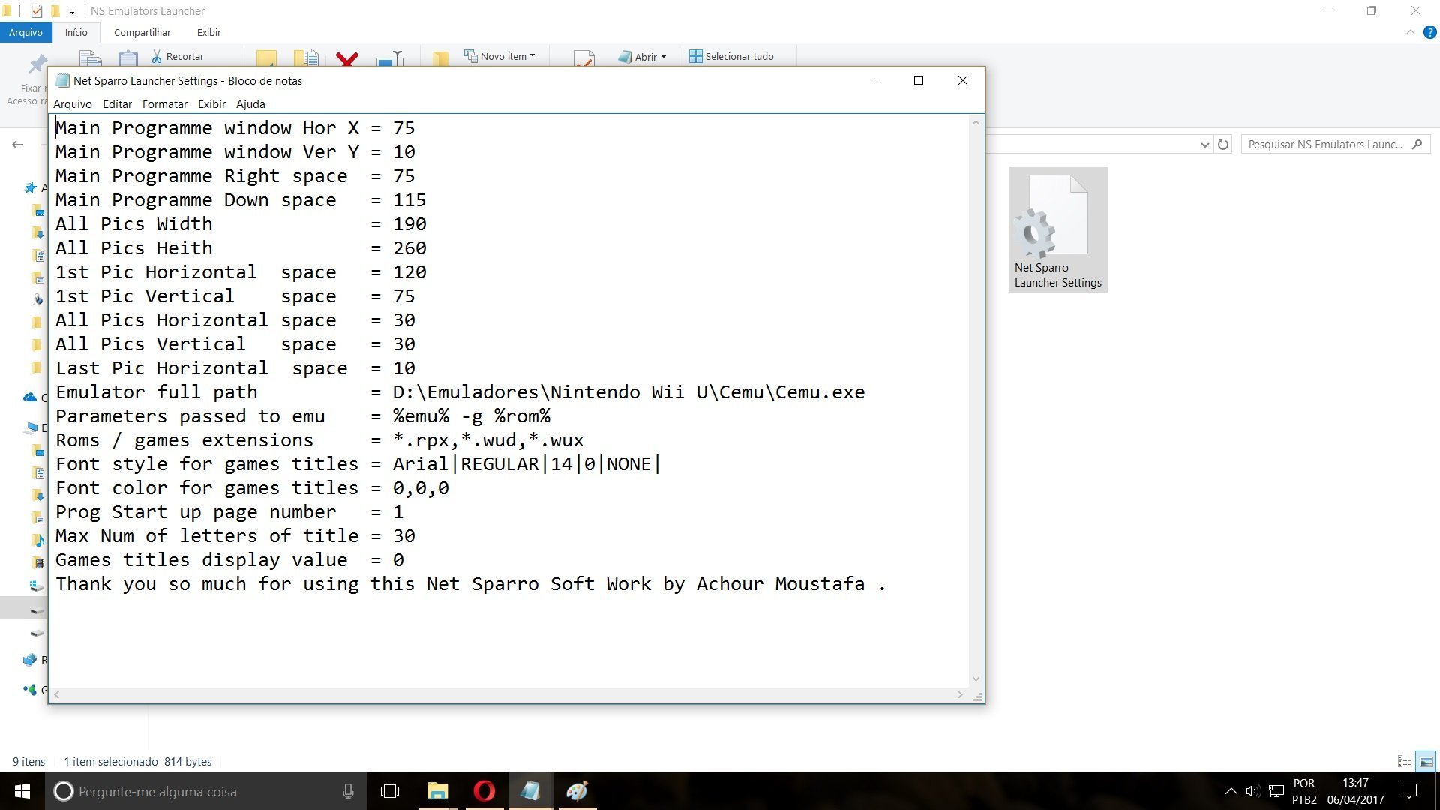Expand the address bar history dropdown
The height and width of the screenshot is (810, 1440).
(x=1204, y=145)
